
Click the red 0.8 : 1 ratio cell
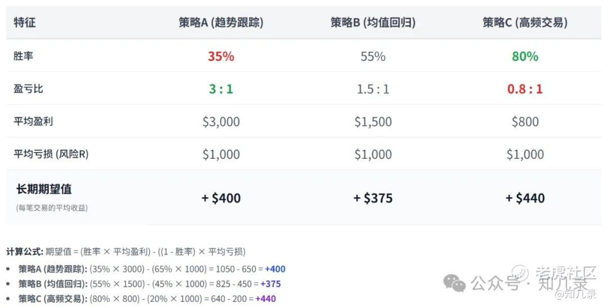(x=525, y=89)
